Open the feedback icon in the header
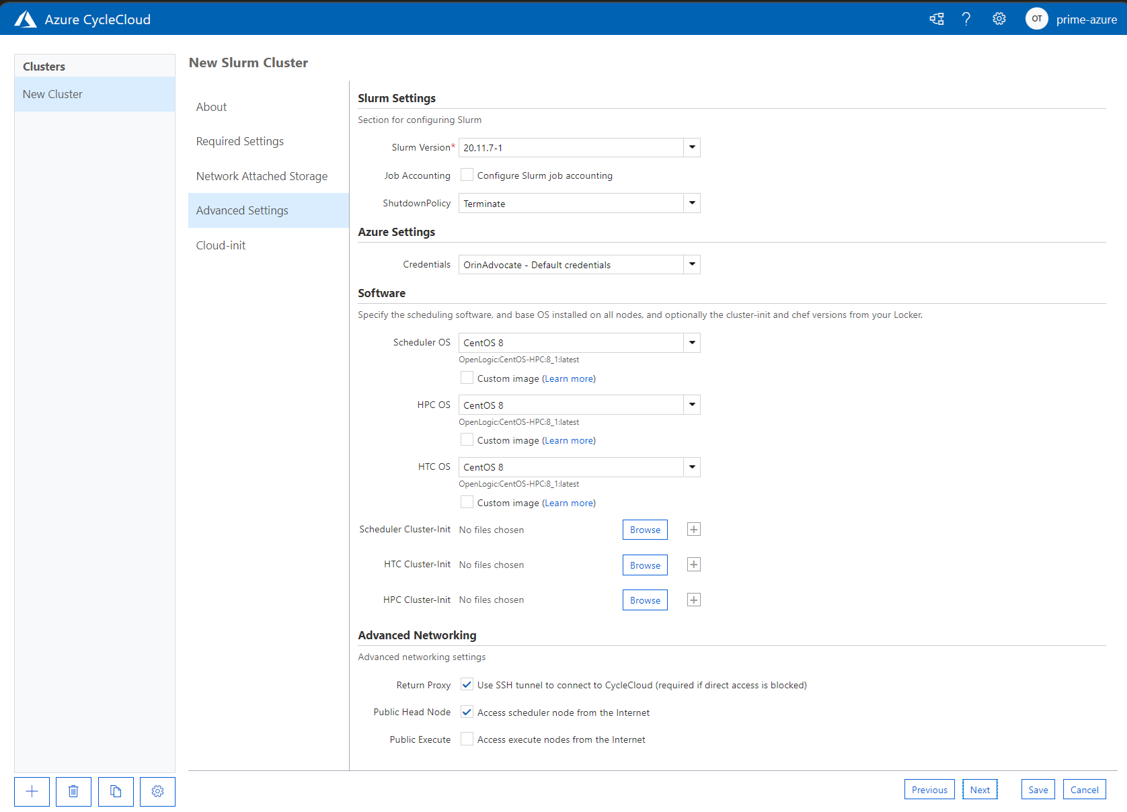This screenshot has height=812, width=1127. pyautogui.click(x=936, y=19)
